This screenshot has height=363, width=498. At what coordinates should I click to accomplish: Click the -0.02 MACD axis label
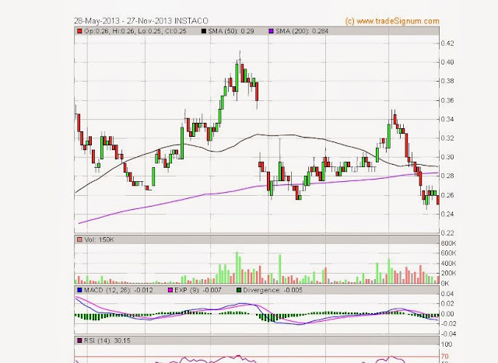[x=447, y=323]
